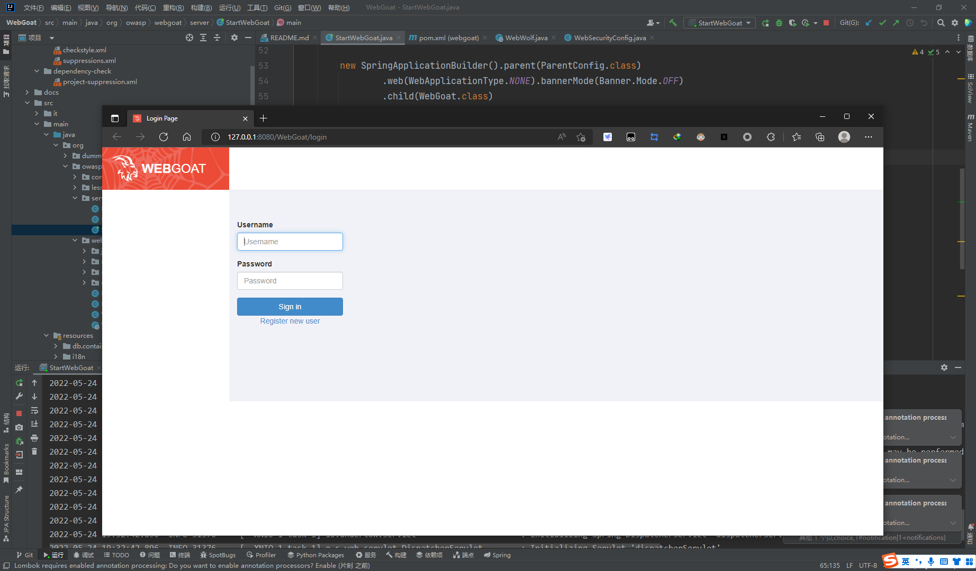Click browser add to favorites star icon
This screenshot has height=571, width=976.
pyautogui.click(x=581, y=137)
